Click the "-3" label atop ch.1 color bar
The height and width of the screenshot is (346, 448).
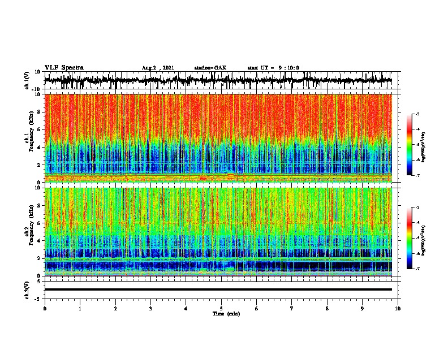[417, 114]
